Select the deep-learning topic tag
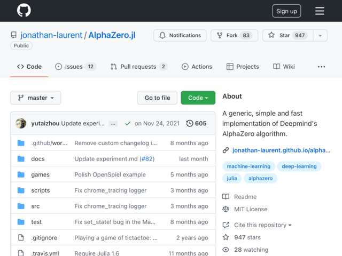This screenshot has width=342, height=256. (x=299, y=166)
